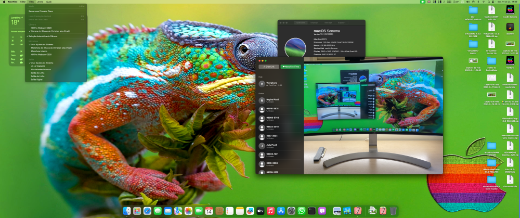Select Lilu-master.zip file on desktop
Viewport: 520px width, 218px height.
pyautogui.click(x=510, y=182)
